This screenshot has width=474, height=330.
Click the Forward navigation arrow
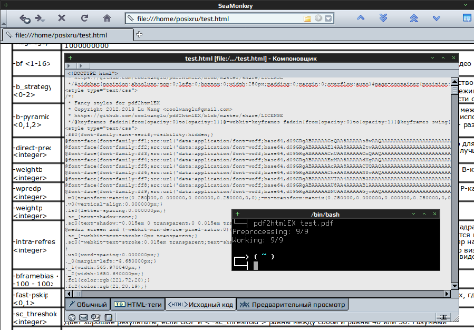click(x=40, y=19)
